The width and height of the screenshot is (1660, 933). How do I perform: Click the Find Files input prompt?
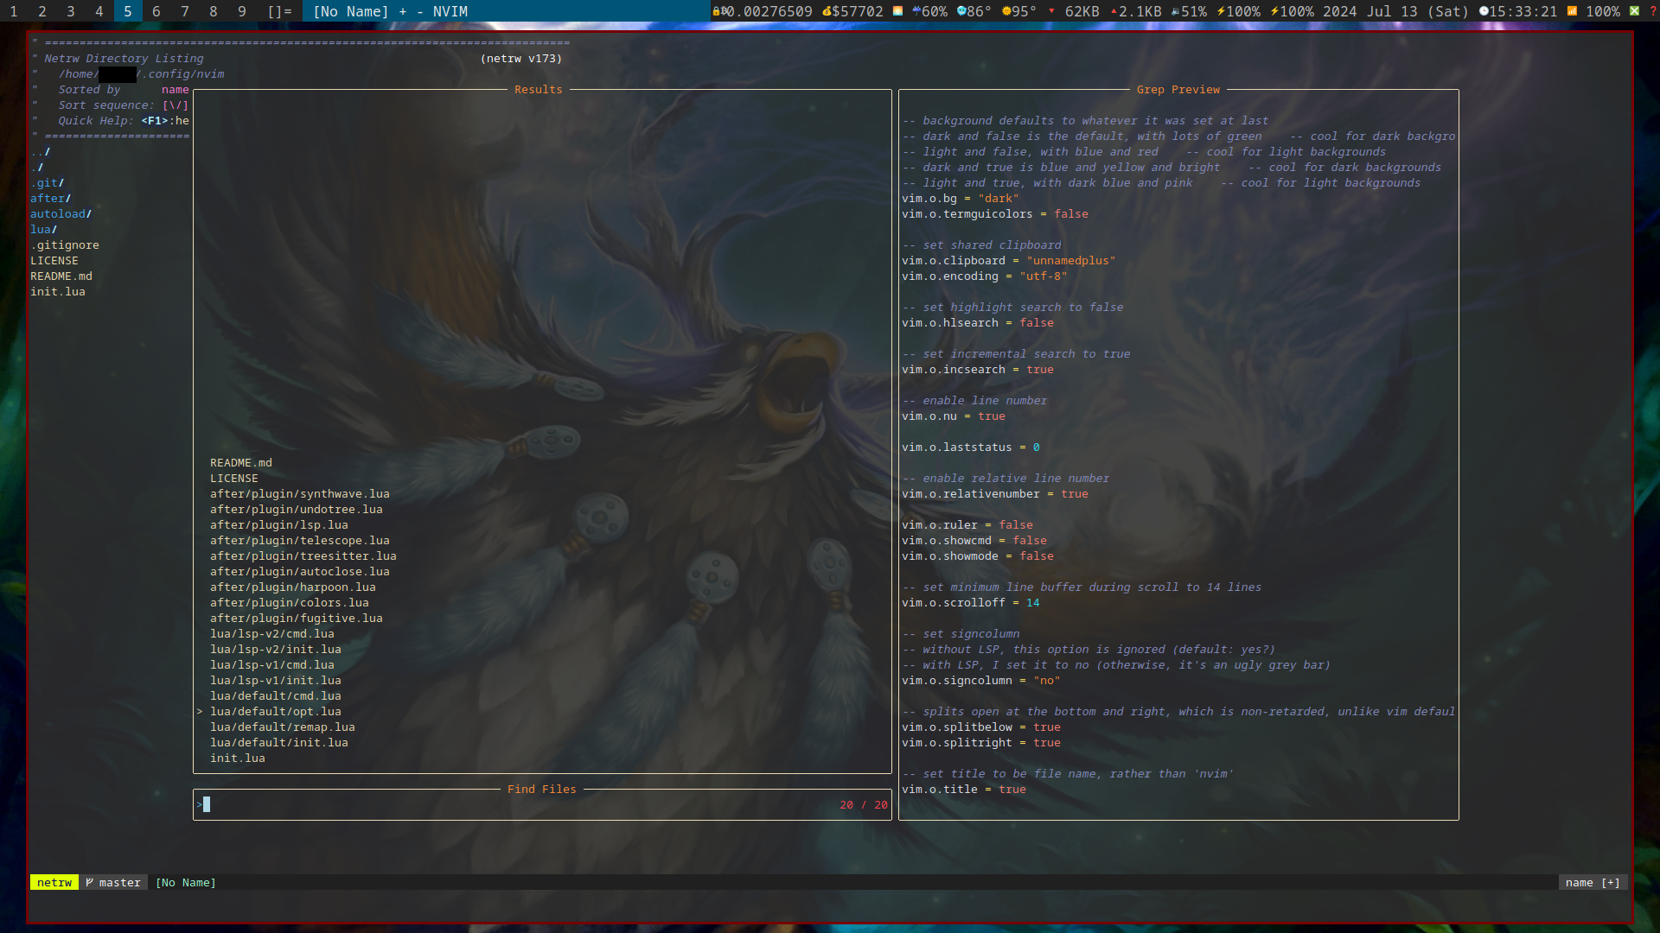tap(205, 804)
